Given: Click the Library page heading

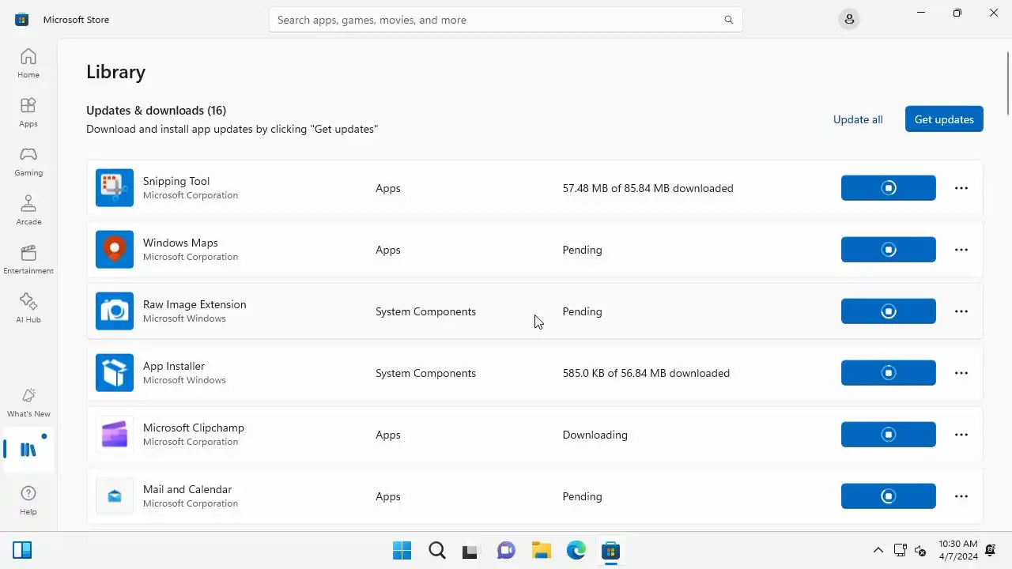Looking at the screenshot, I should (x=115, y=71).
